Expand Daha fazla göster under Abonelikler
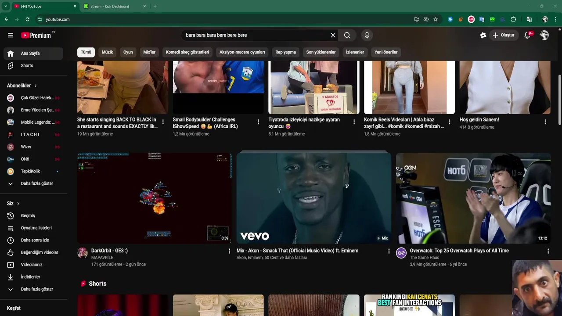 click(33, 184)
